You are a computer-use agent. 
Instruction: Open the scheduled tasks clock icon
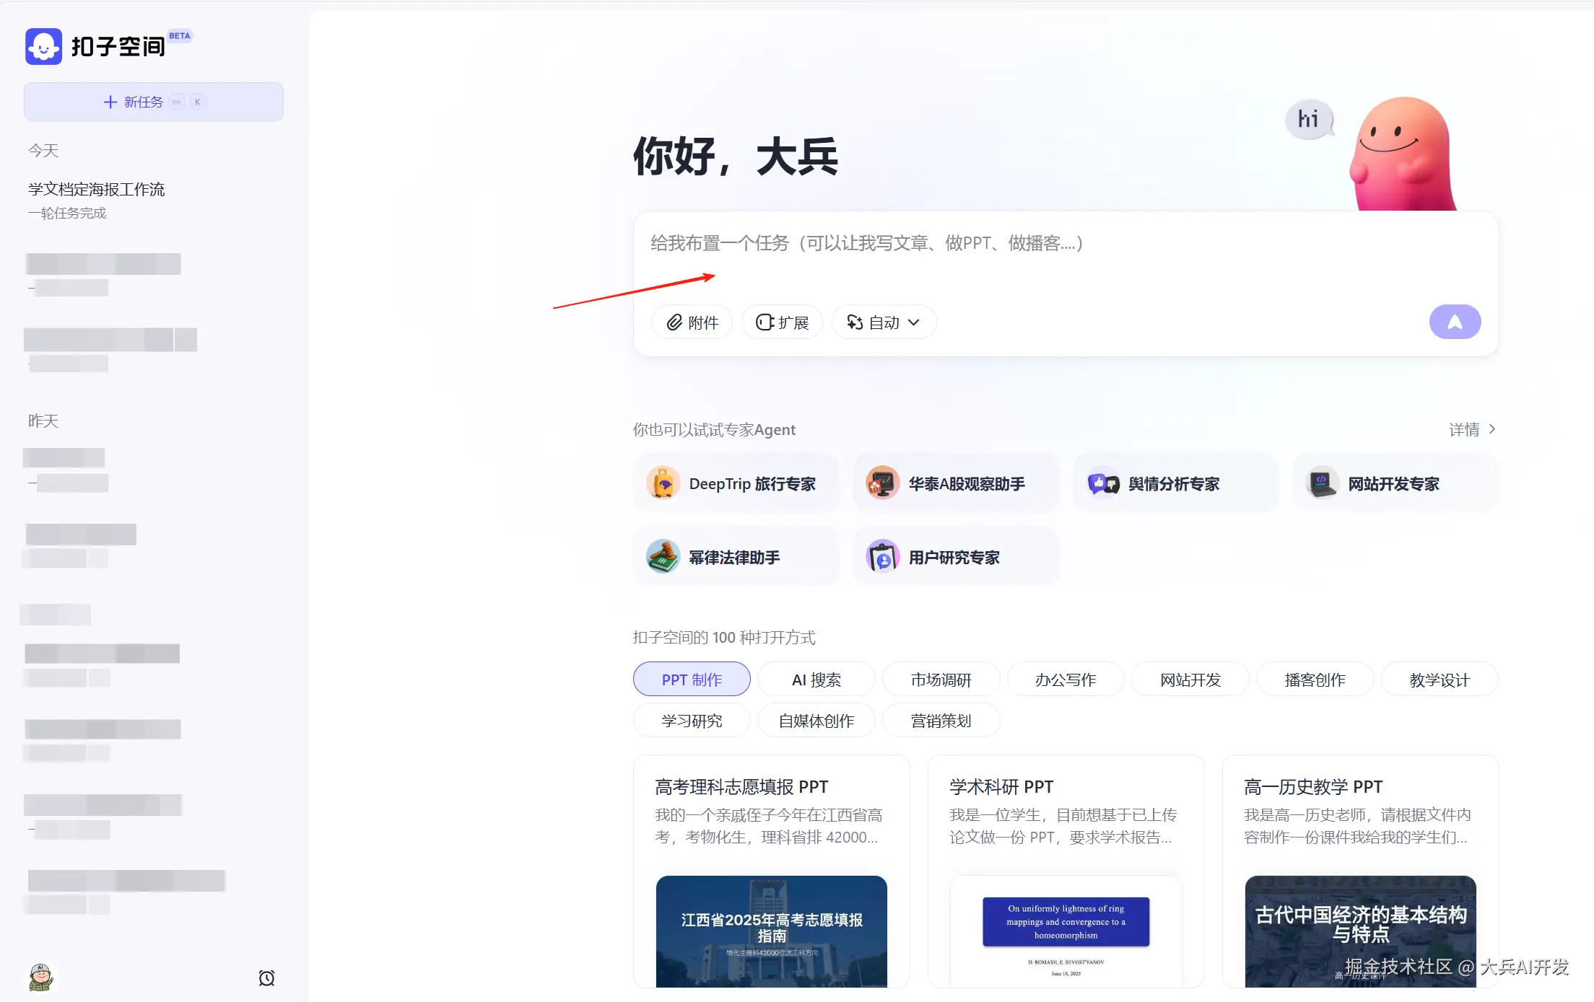(266, 978)
